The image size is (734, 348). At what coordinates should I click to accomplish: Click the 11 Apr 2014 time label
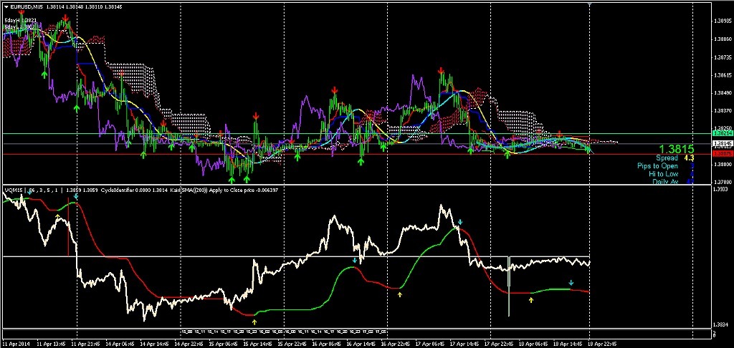pos(14,343)
